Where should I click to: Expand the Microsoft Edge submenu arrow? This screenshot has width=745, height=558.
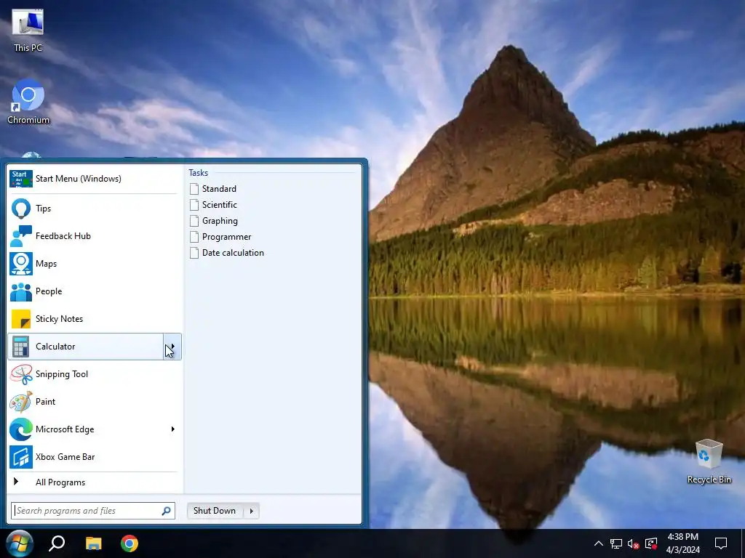pos(172,429)
